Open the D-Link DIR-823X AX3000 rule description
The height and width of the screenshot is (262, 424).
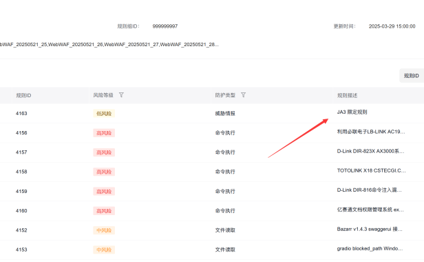[x=370, y=151]
